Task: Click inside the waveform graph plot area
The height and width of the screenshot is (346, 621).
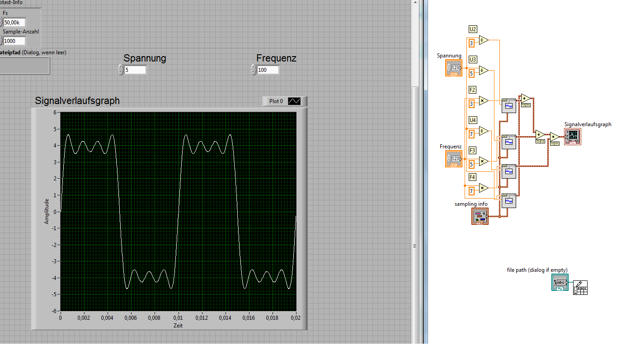Action: coord(178,212)
